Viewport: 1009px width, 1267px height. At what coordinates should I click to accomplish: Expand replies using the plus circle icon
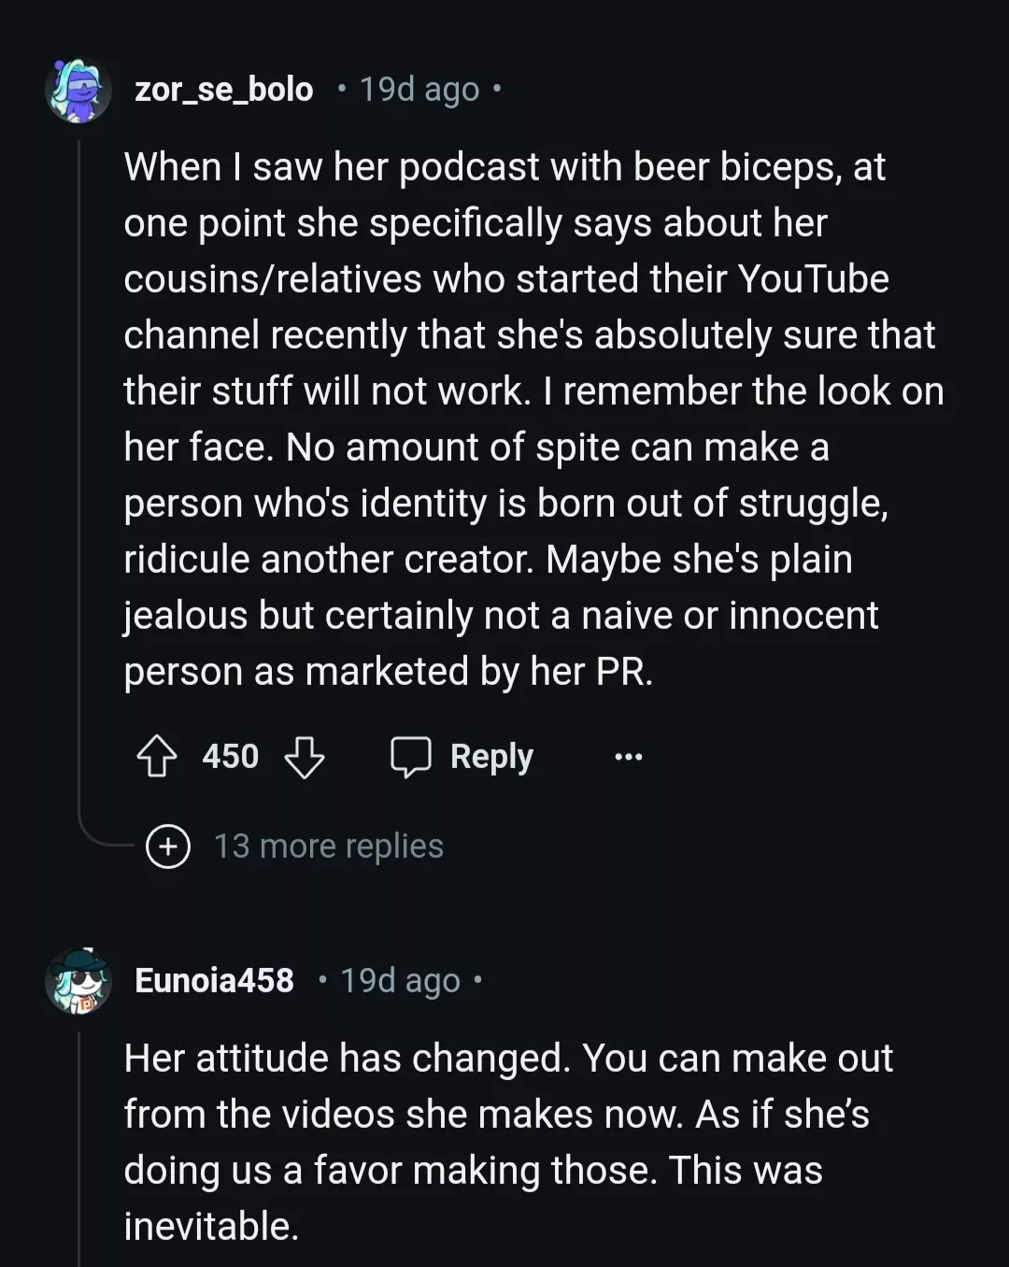point(168,846)
